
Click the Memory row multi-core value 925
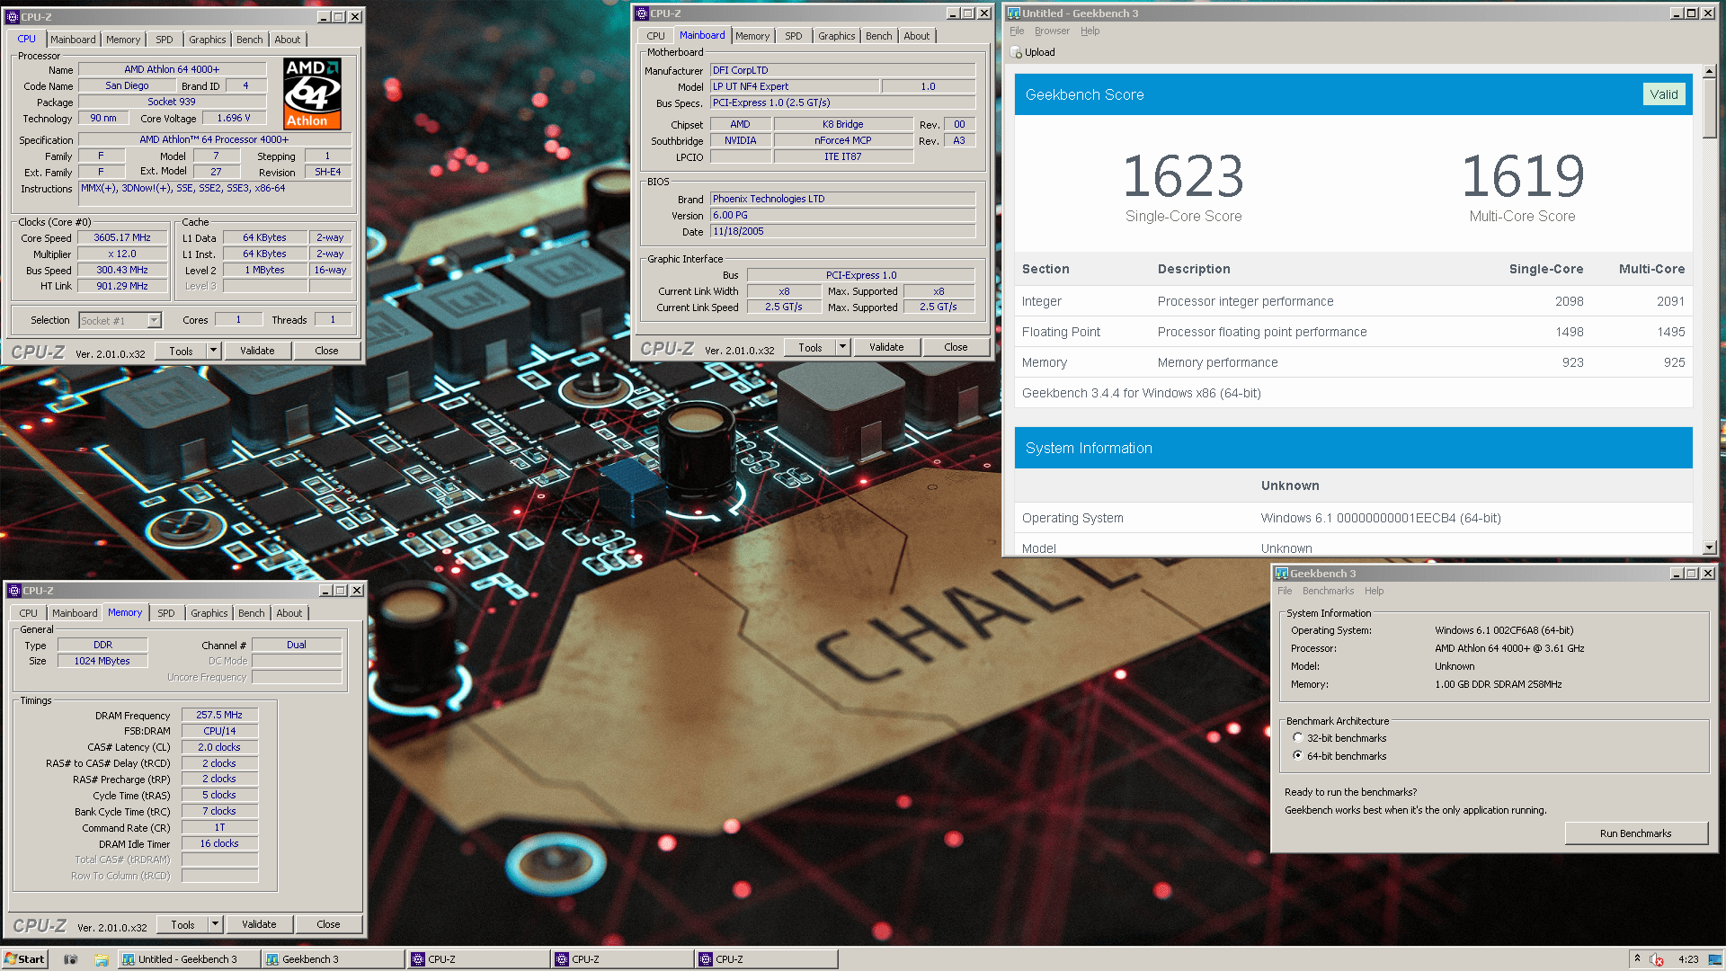[x=1674, y=362]
